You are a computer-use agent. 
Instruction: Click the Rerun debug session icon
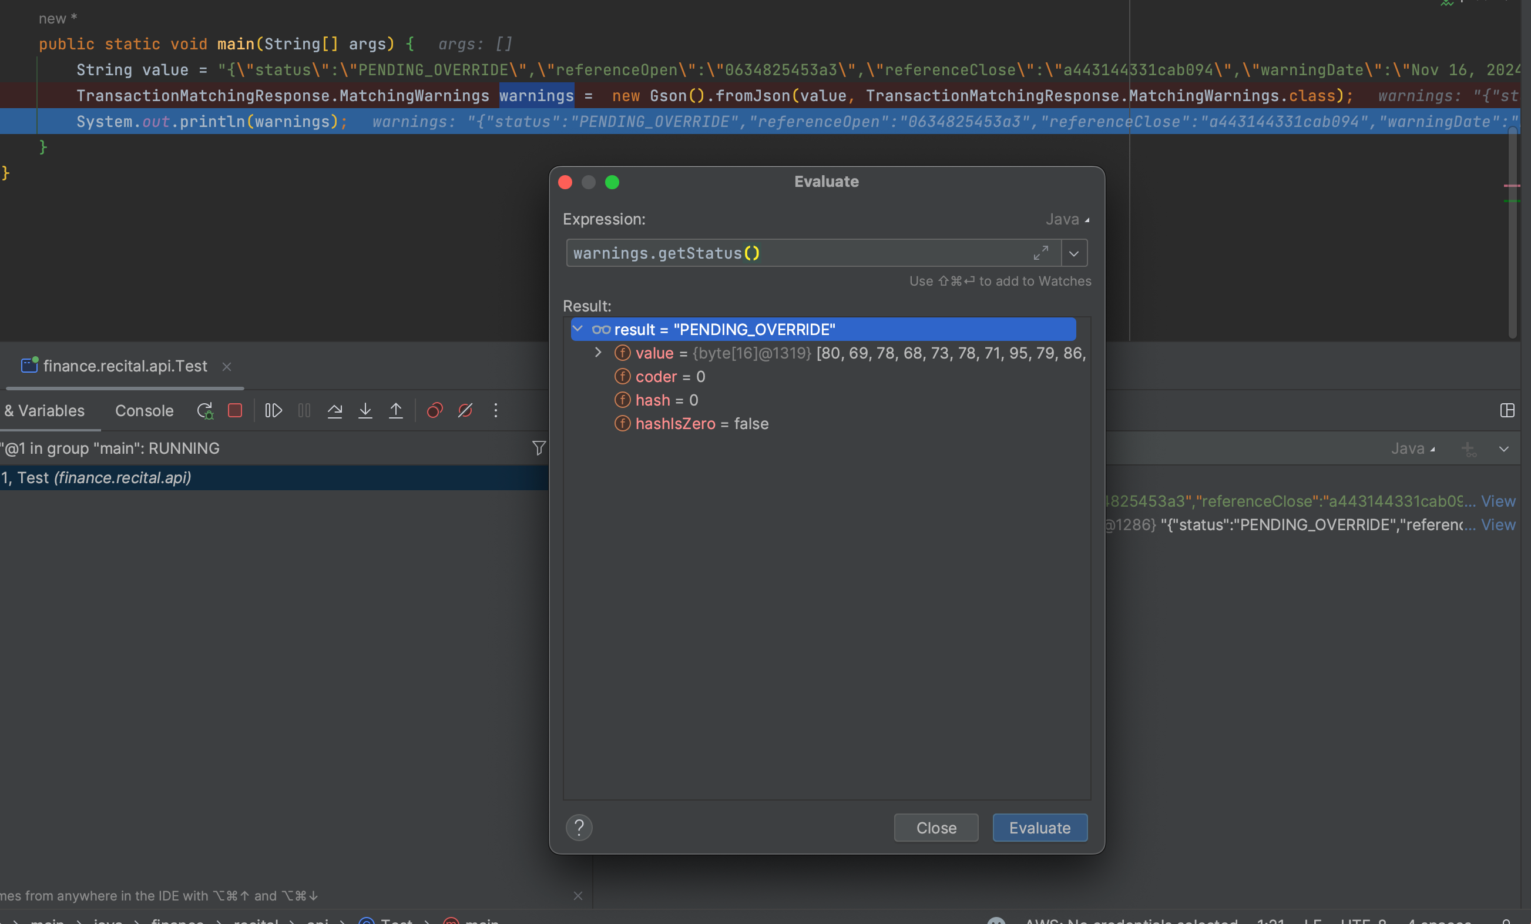tap(205, 410)
